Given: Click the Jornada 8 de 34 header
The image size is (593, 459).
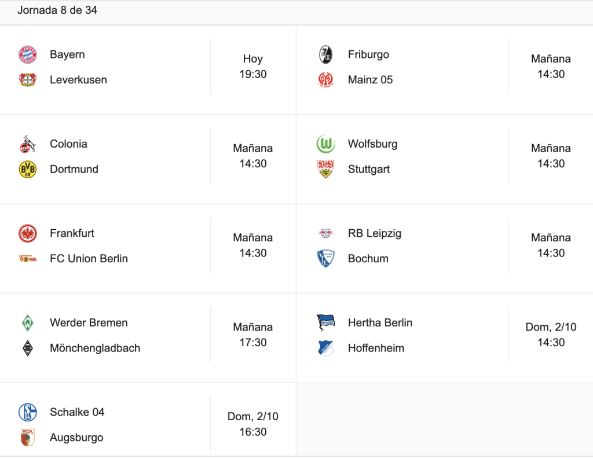Looking at the screenshot, I should point(57,10).
